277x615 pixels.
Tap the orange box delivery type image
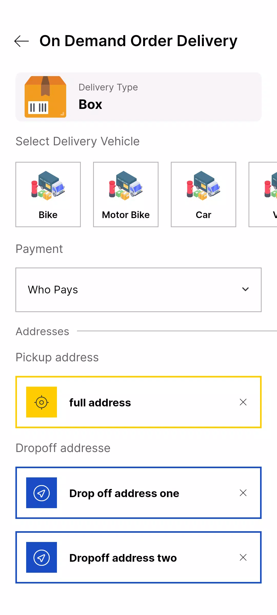coord(45,97)
